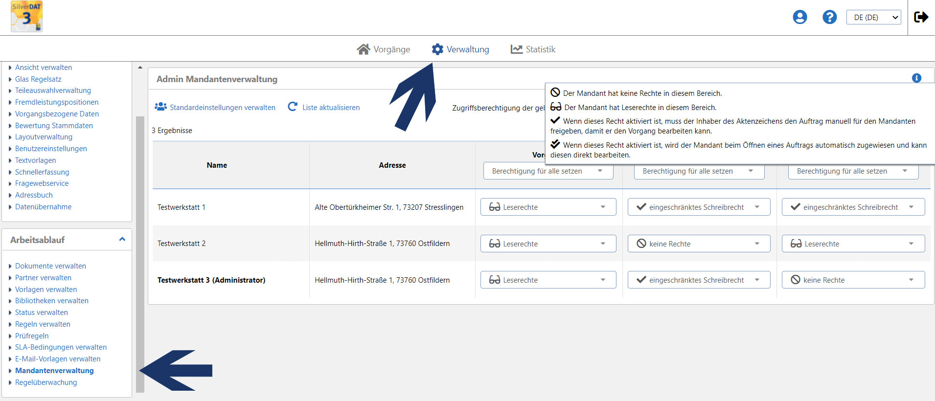Click the blue info icon in panel header
Screen dimensions: 935x401
tap(917, 78)
